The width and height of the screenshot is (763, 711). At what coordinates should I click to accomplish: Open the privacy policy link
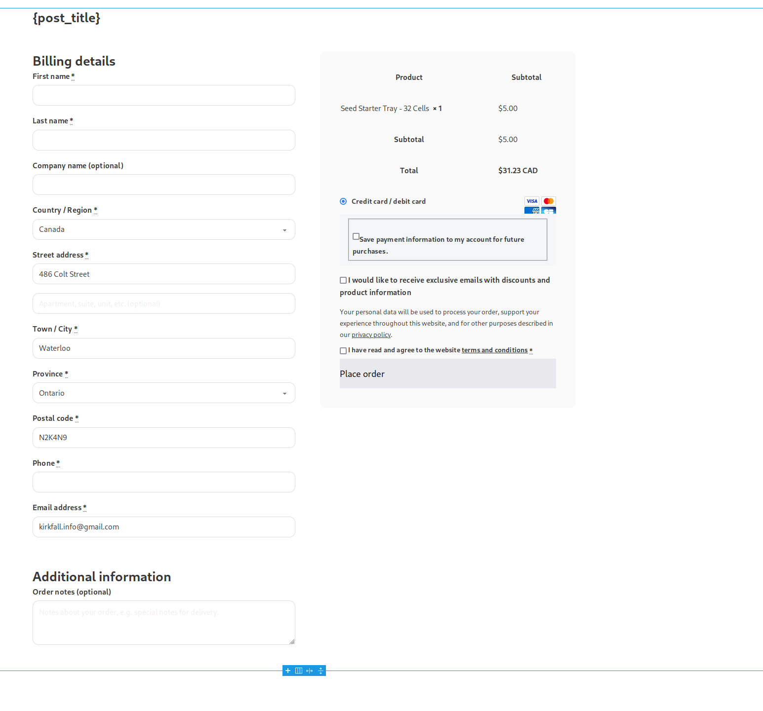[371, 335]
